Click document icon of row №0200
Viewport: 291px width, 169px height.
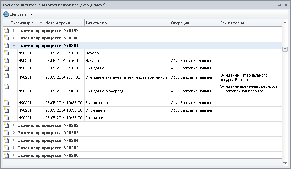[6, 38]
